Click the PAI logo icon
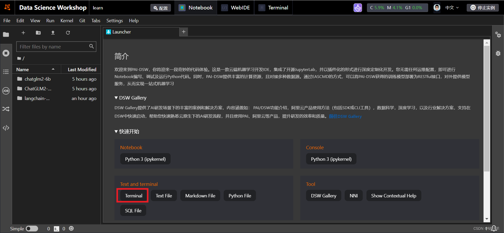The image size is (504, 233). coord(7,7)
